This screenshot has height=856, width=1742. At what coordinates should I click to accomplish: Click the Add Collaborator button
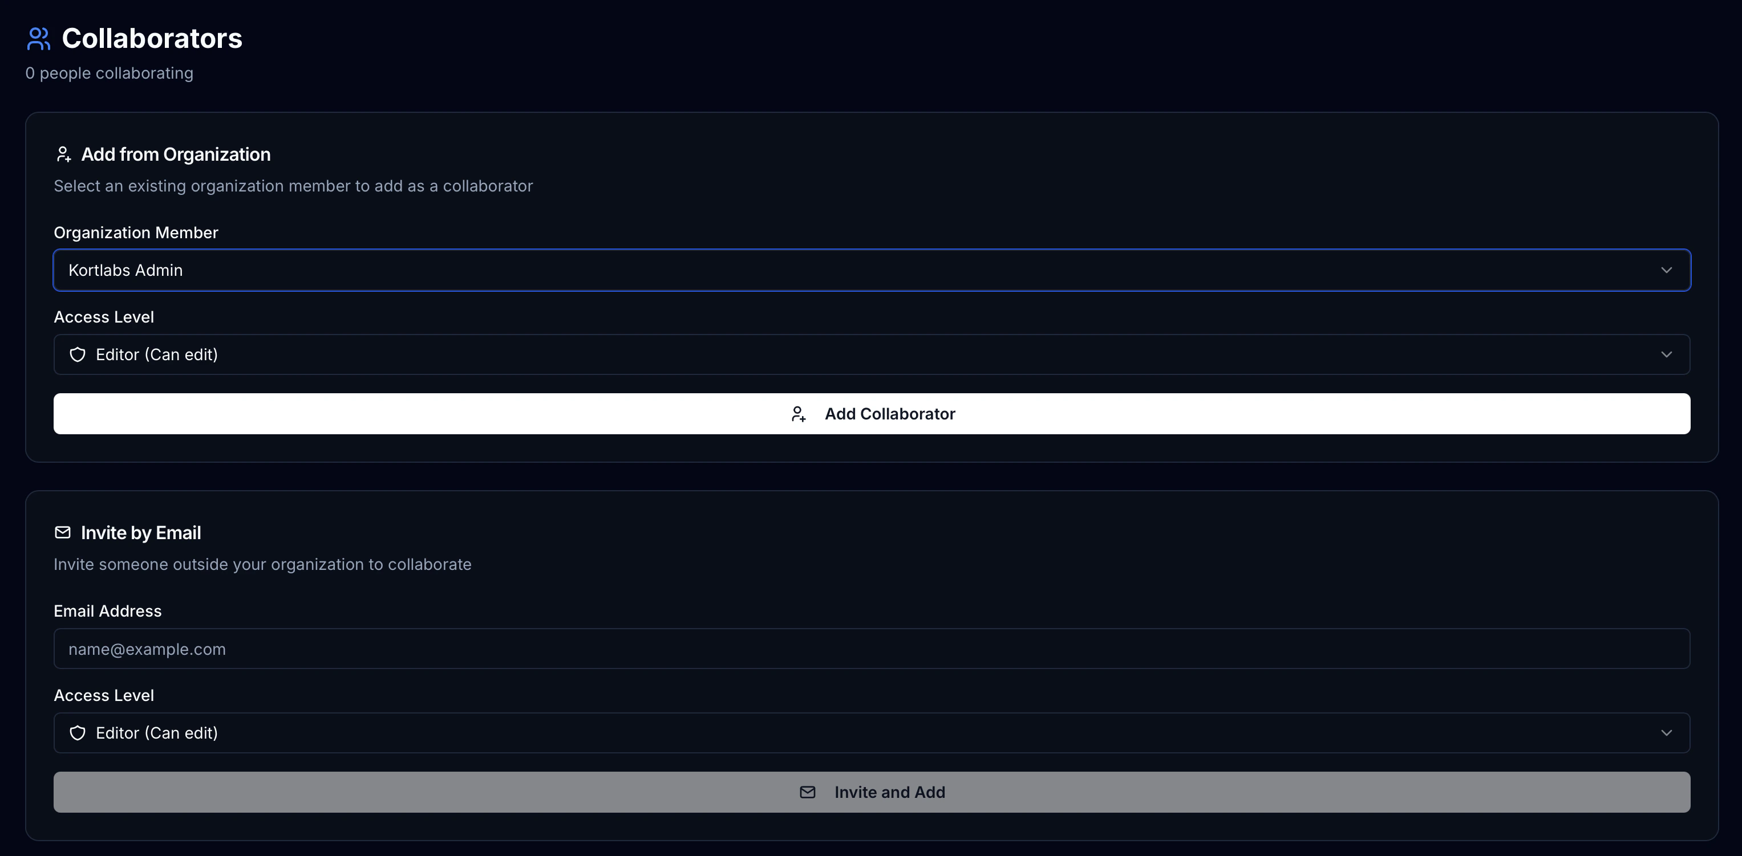tap(872, 414)
